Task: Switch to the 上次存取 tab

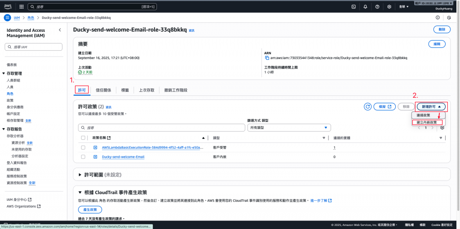Action: tap(147, 90)
